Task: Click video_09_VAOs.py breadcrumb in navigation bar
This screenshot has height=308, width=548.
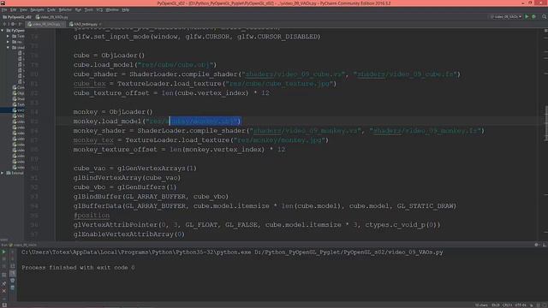Action: 51,17
